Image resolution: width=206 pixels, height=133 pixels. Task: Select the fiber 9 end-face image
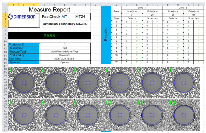point(88,115)
